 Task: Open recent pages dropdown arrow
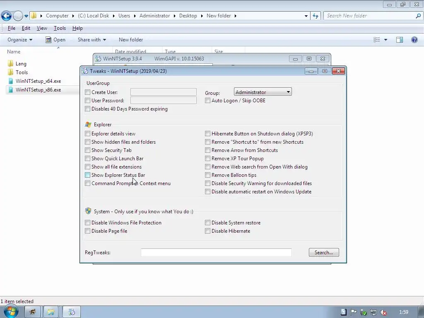26,16
